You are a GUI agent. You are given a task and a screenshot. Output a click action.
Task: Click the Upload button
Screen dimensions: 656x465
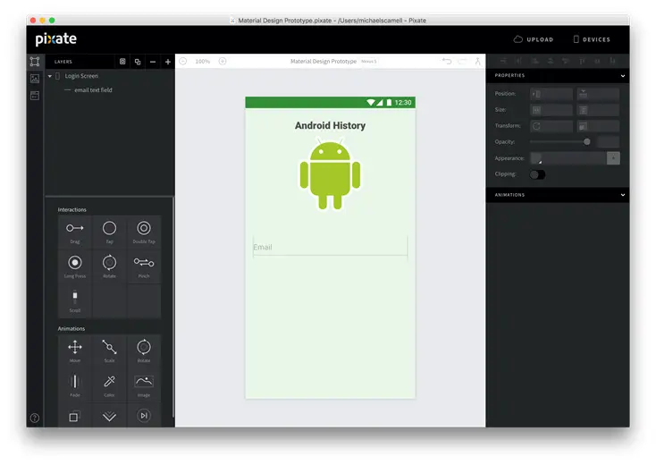(534, 39)
